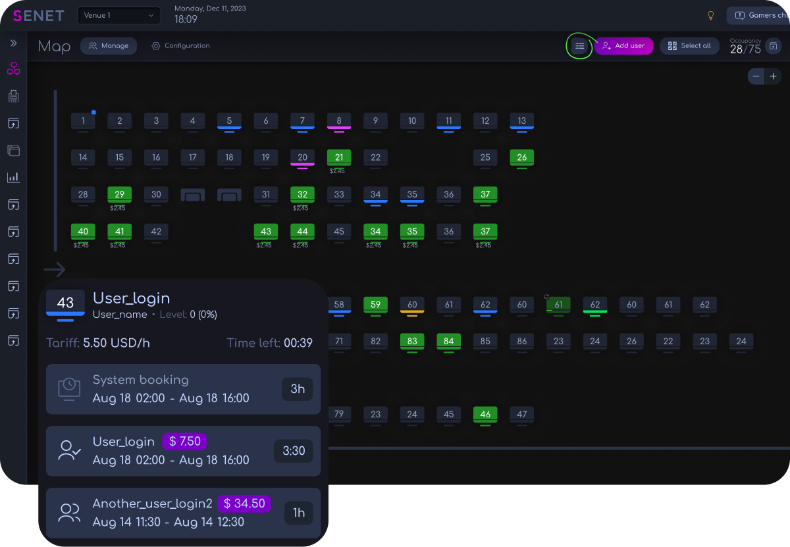Click the $ 7.50 price badge
Screen dimensions: 790x547
[184, 442]
